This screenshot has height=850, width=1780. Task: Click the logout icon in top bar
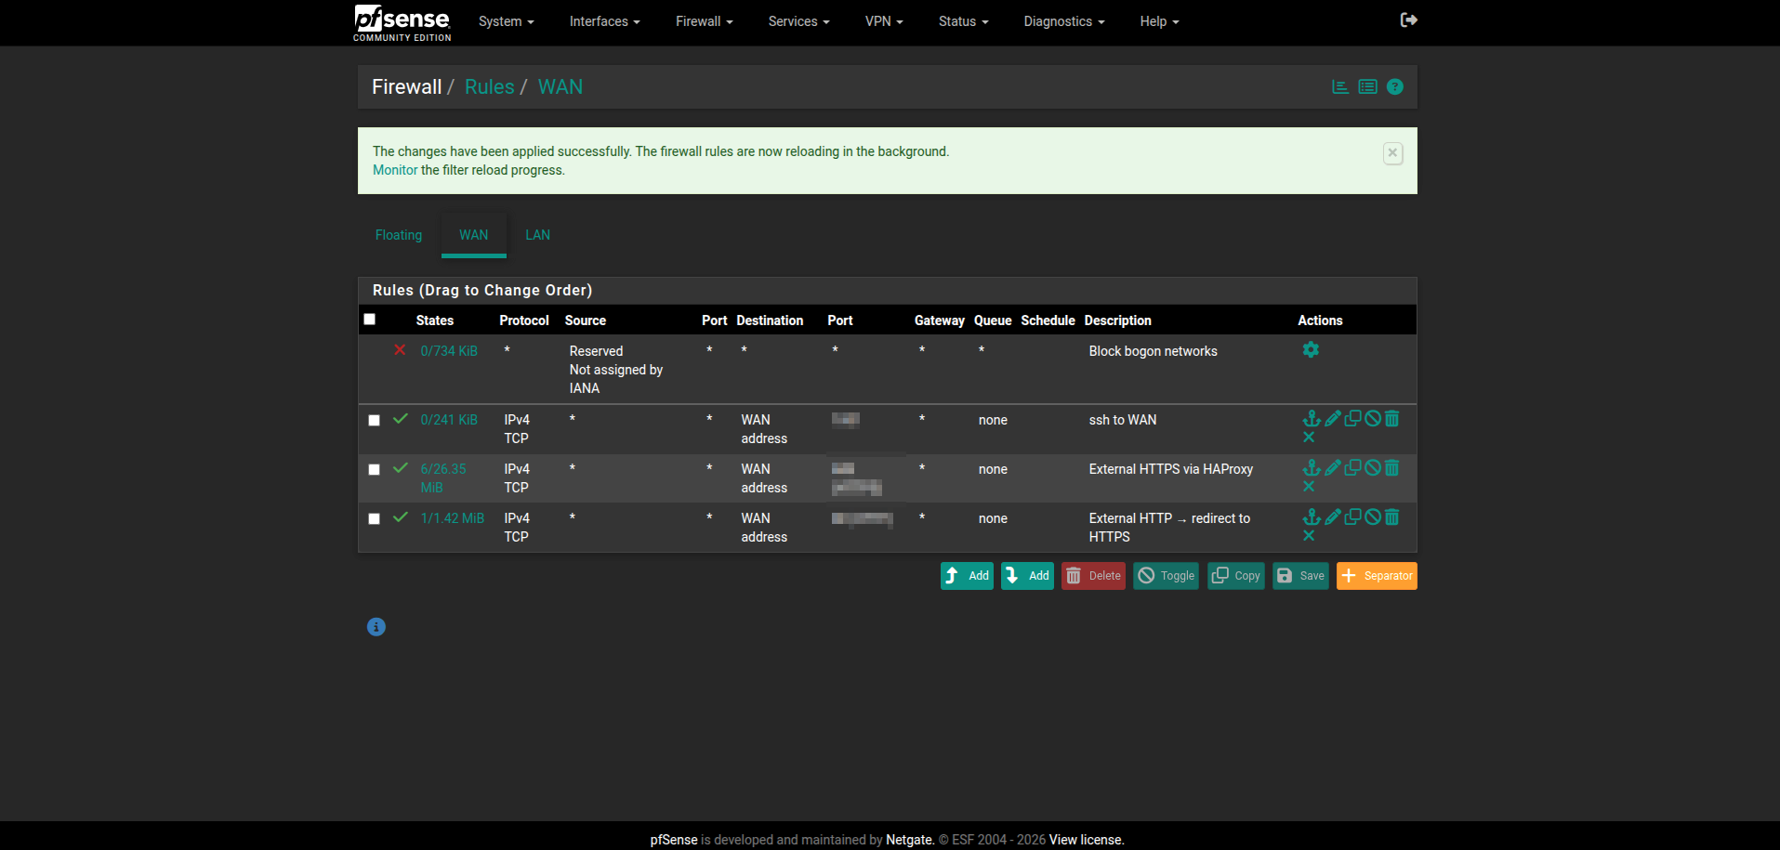[1408, 20]
